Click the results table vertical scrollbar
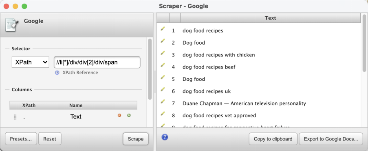Image resolution: width=368 pixels, height=151 pixels. (x=364, y=70)
